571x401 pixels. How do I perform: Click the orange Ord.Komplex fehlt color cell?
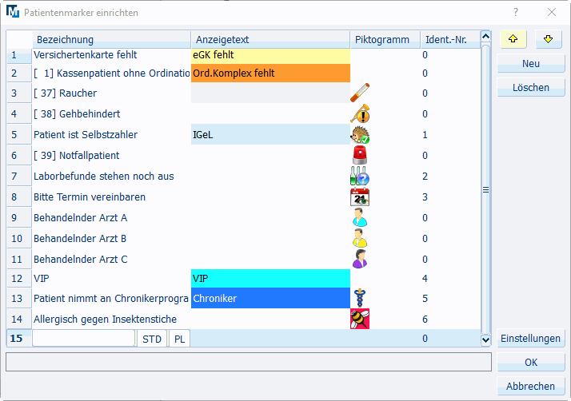270,73
